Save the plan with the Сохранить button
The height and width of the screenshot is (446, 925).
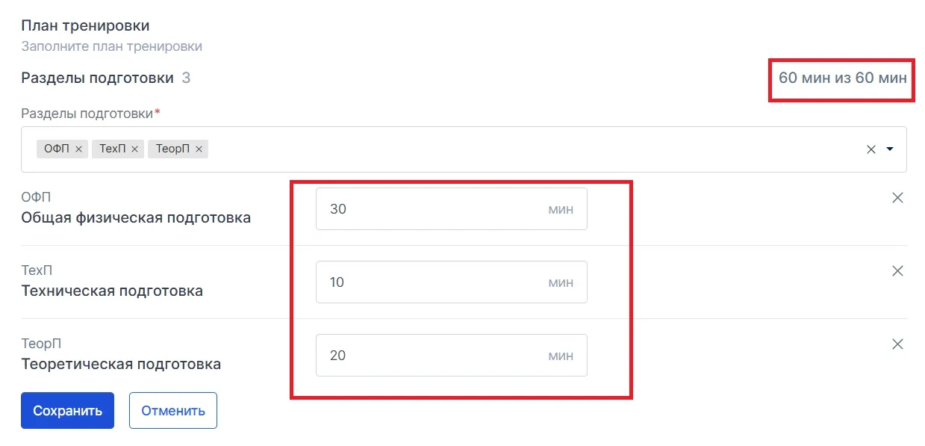(67, 411)
